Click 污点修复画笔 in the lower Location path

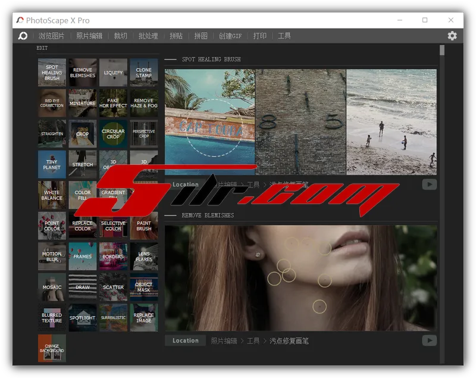click(x=289, y=341)
